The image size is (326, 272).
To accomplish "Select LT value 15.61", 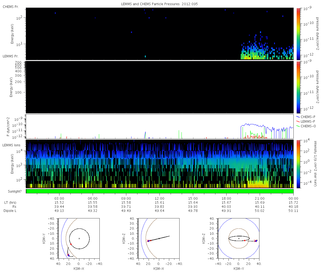I will point(160,203).
